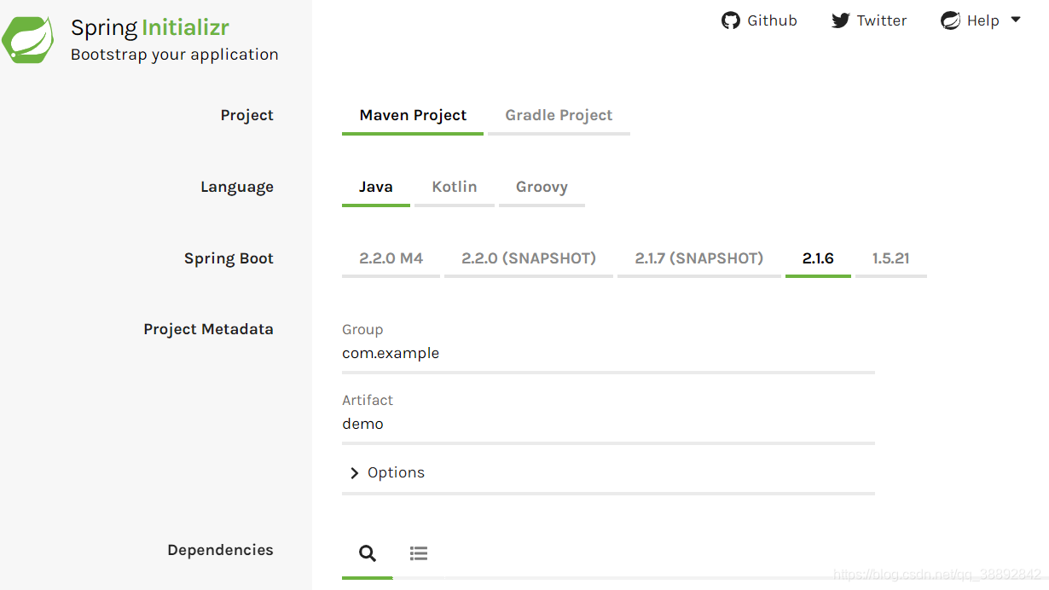Open the Help menu label
This screenshot has height=590, width=1049.
pyautogui.click(x=982, y=20)
